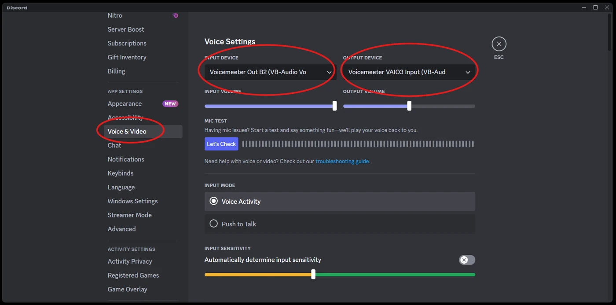Close settings with the ESC circle icon
Image resolution: width=616 pixels, height=305 pixels.
point(499,44)
